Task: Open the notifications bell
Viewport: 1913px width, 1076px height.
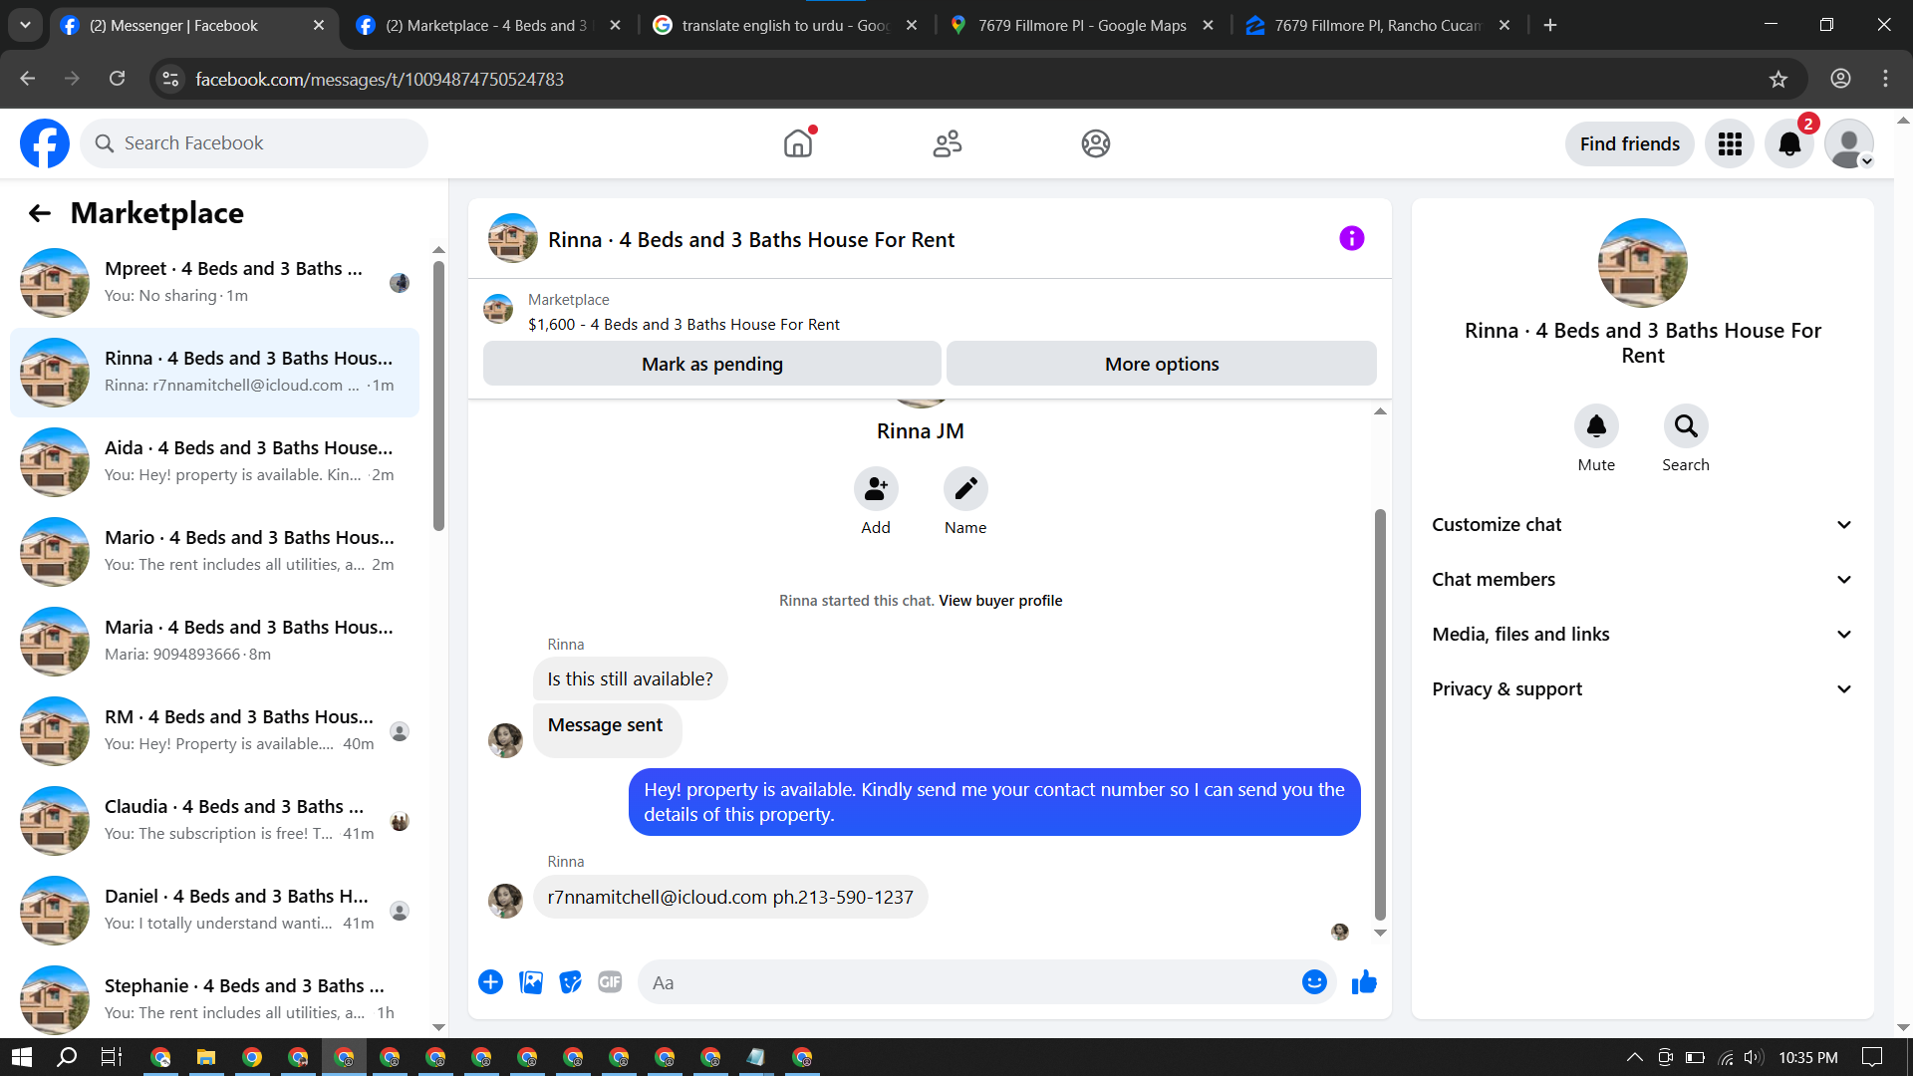Action: tap(1789, 143)
